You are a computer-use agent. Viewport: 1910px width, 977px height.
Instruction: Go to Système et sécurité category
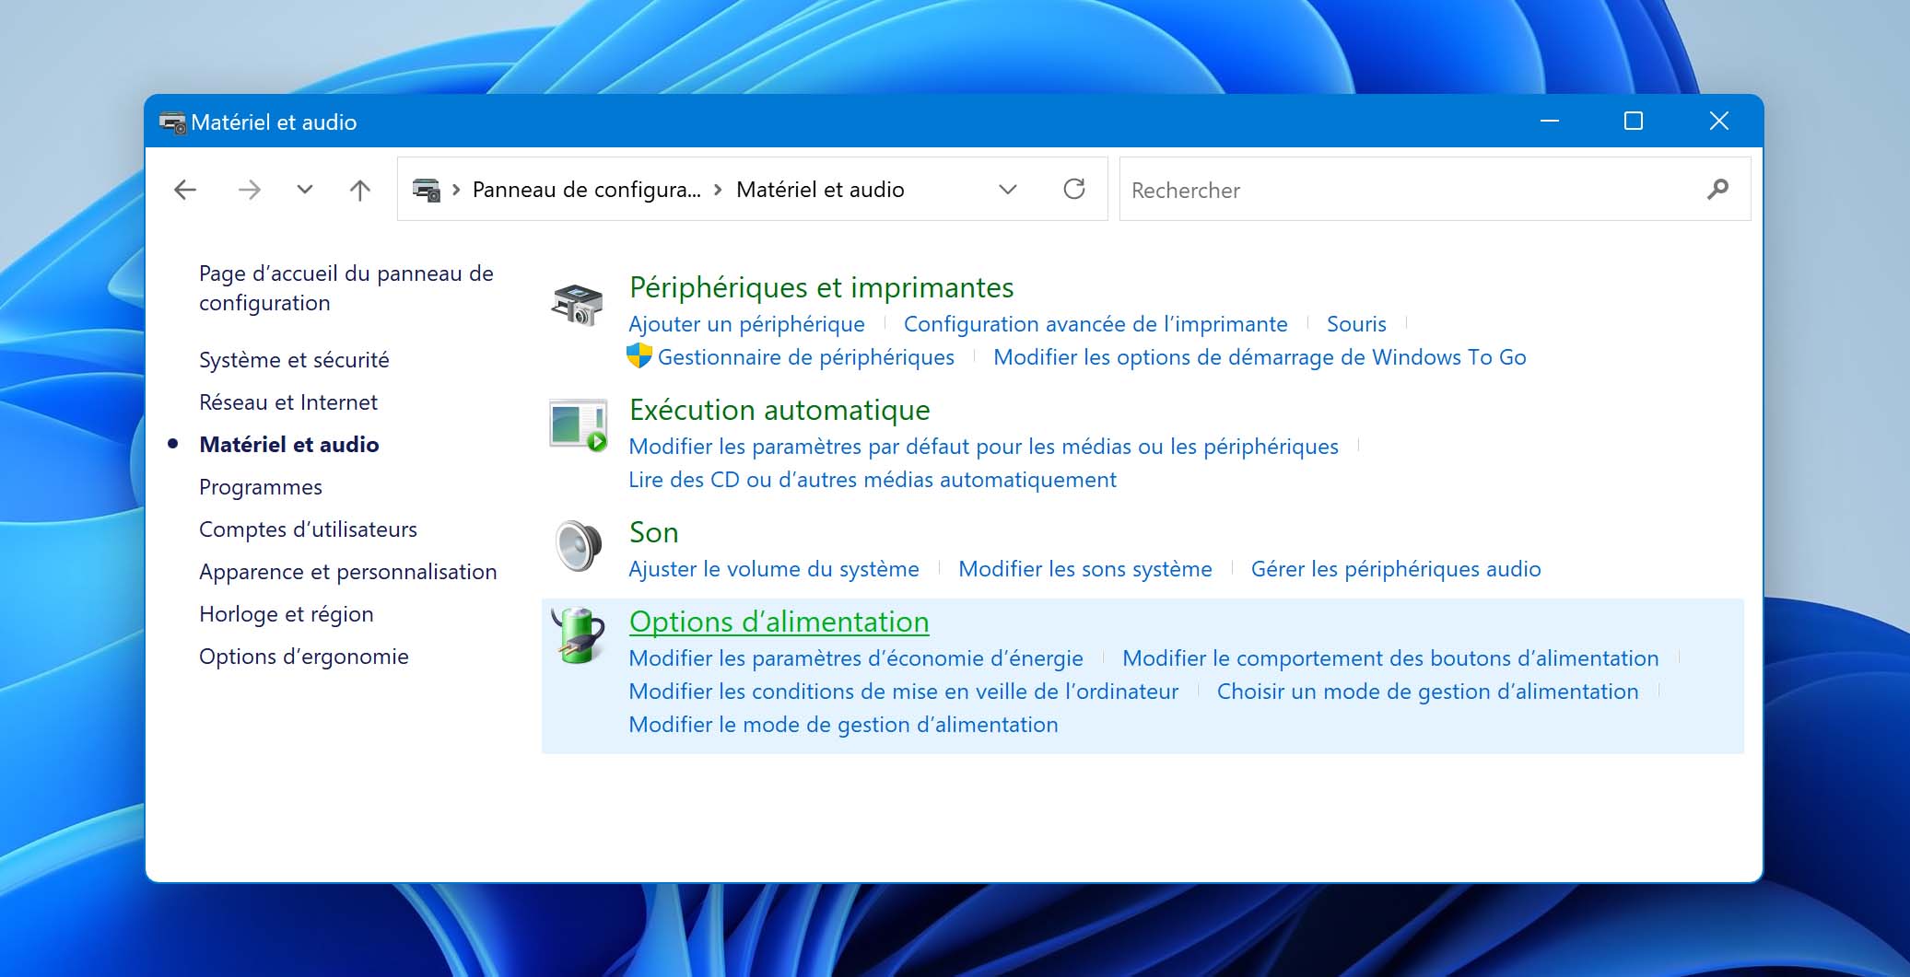click(x=294, y=360)
